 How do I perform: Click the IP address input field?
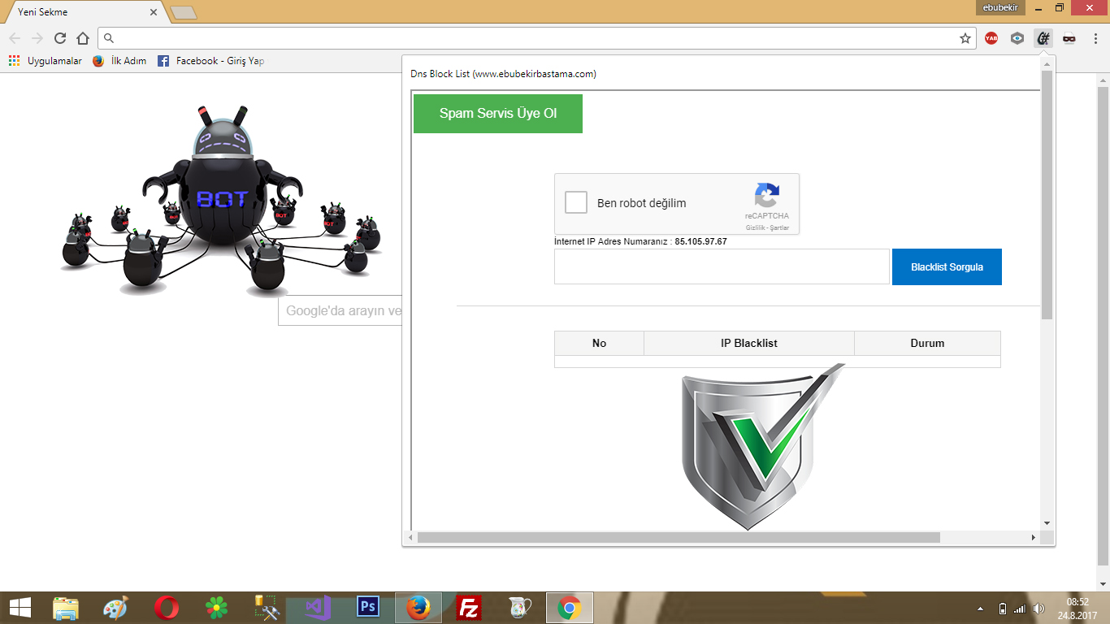pos(722,266)
